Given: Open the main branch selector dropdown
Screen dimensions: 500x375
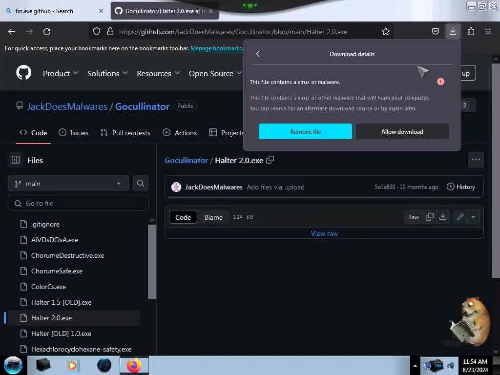Looking at the screenshot, I should 68,184.
